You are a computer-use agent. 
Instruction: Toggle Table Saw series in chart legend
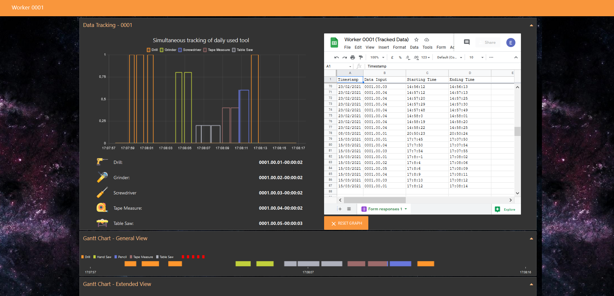242,50
